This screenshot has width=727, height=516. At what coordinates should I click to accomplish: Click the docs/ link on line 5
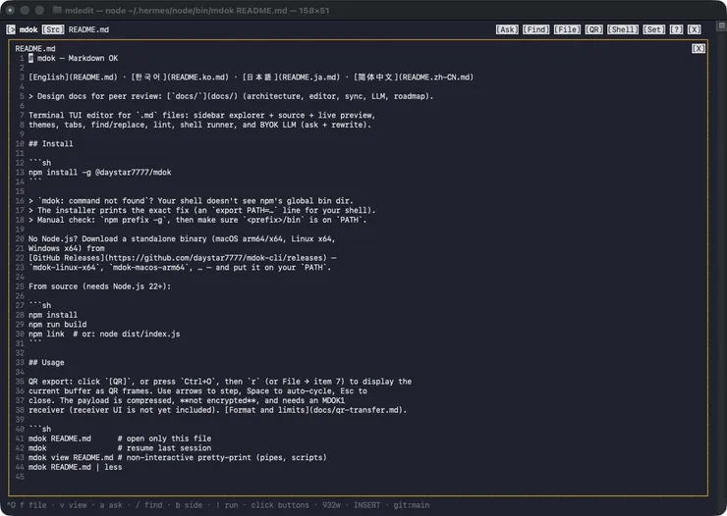[202, 96]
